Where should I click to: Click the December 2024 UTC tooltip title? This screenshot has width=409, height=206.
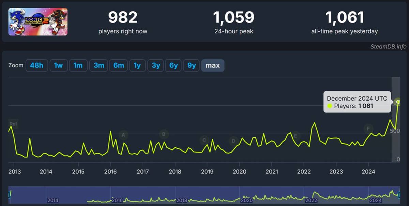[x=357, y=99]
